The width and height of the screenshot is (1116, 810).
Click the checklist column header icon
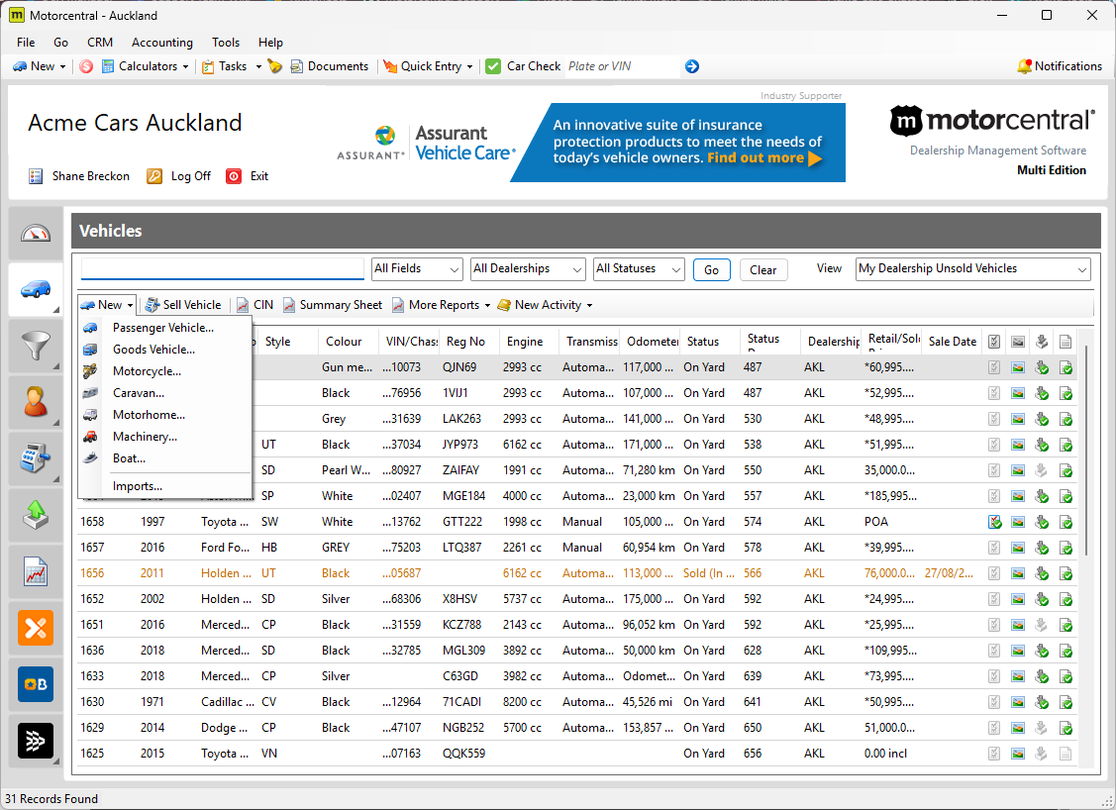pyautogui.click(x=994, y=342)
